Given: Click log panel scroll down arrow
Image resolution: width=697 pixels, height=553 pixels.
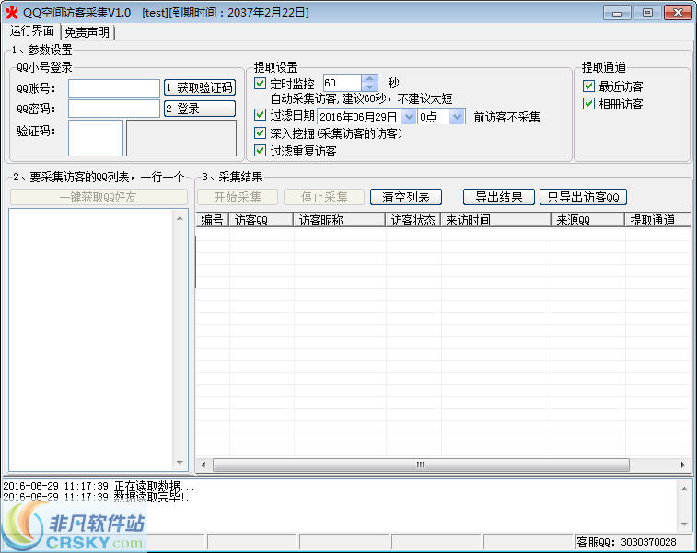Looking at the screenshot, I should click(x=684, y=524).
